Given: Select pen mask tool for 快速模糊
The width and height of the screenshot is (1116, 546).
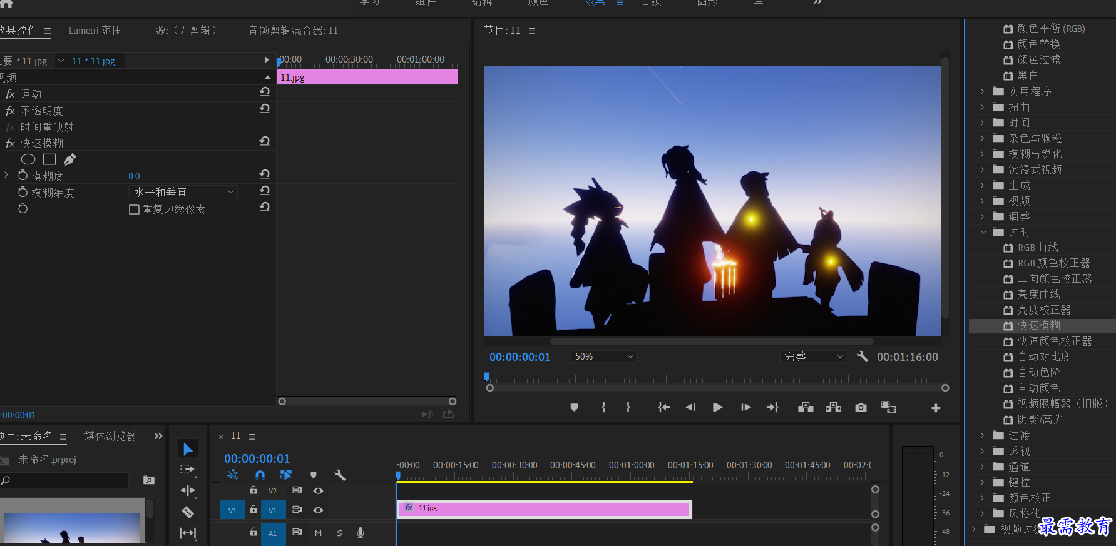Looking at the screenshot, I should [70, 159].
